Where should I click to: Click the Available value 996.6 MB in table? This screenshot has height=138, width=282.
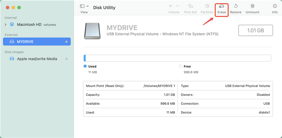[x=168, y=104]
